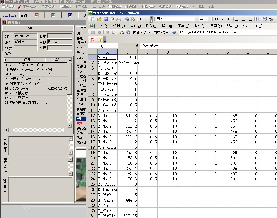The width and height of the screenshot is (277, 218).
Task: Click the Excel export icon beside 注销
Action: (x=53, y=15)
